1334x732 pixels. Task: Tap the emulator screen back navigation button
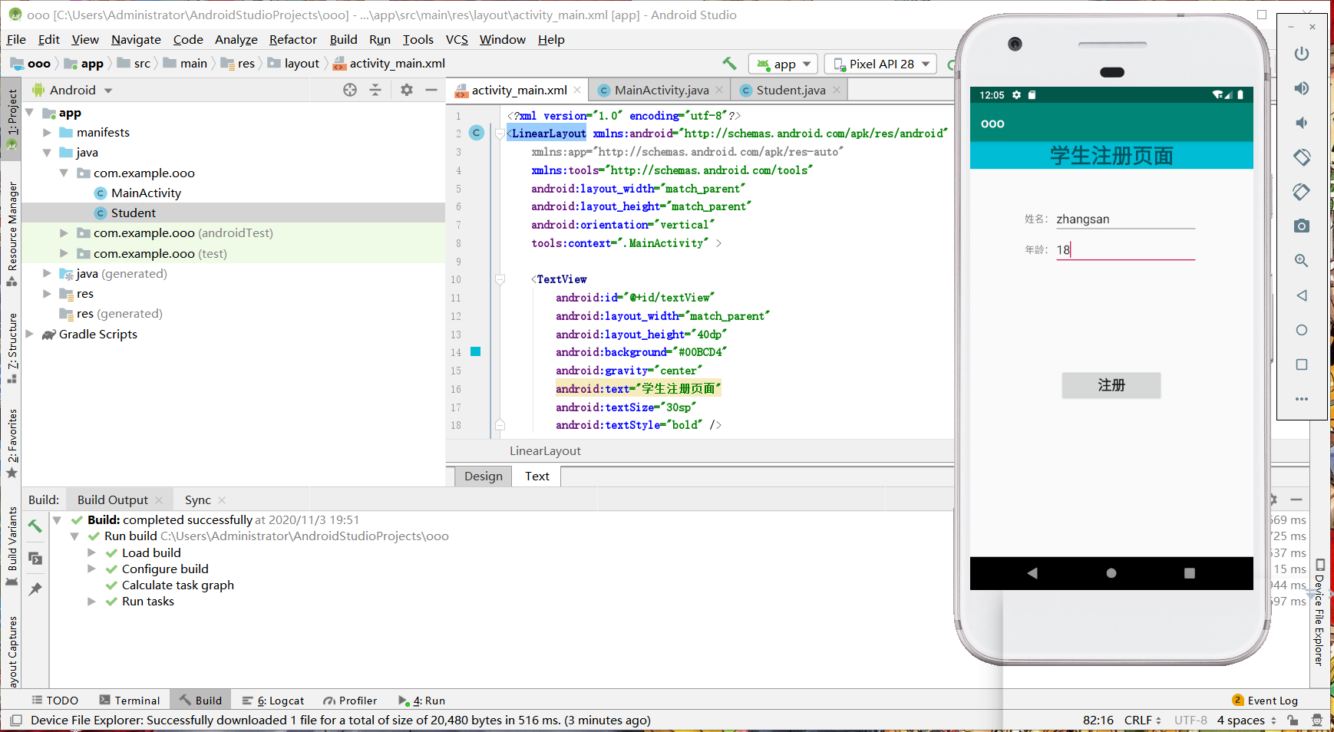tap(1032, 573)
